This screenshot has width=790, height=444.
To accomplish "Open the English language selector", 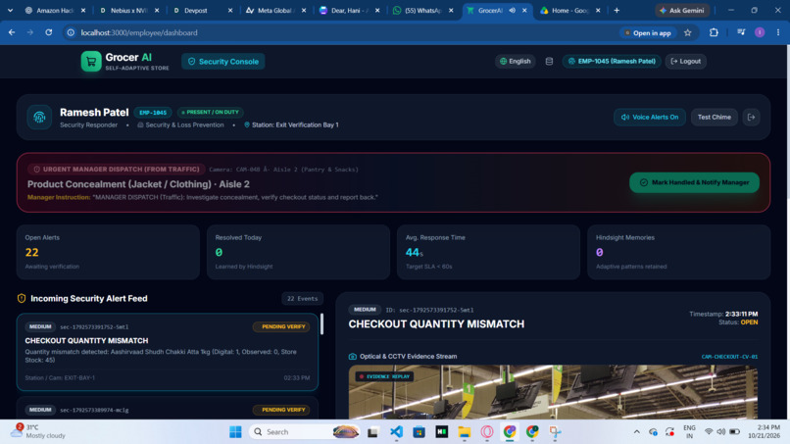I will coord(515,61).
